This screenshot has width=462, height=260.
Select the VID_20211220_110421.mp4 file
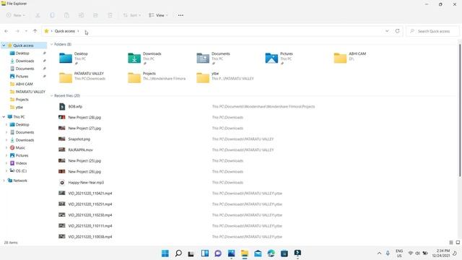pos(90,194)
